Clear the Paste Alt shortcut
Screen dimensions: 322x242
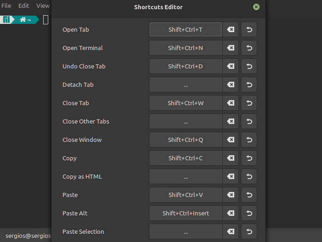click(x=231, y=213)
